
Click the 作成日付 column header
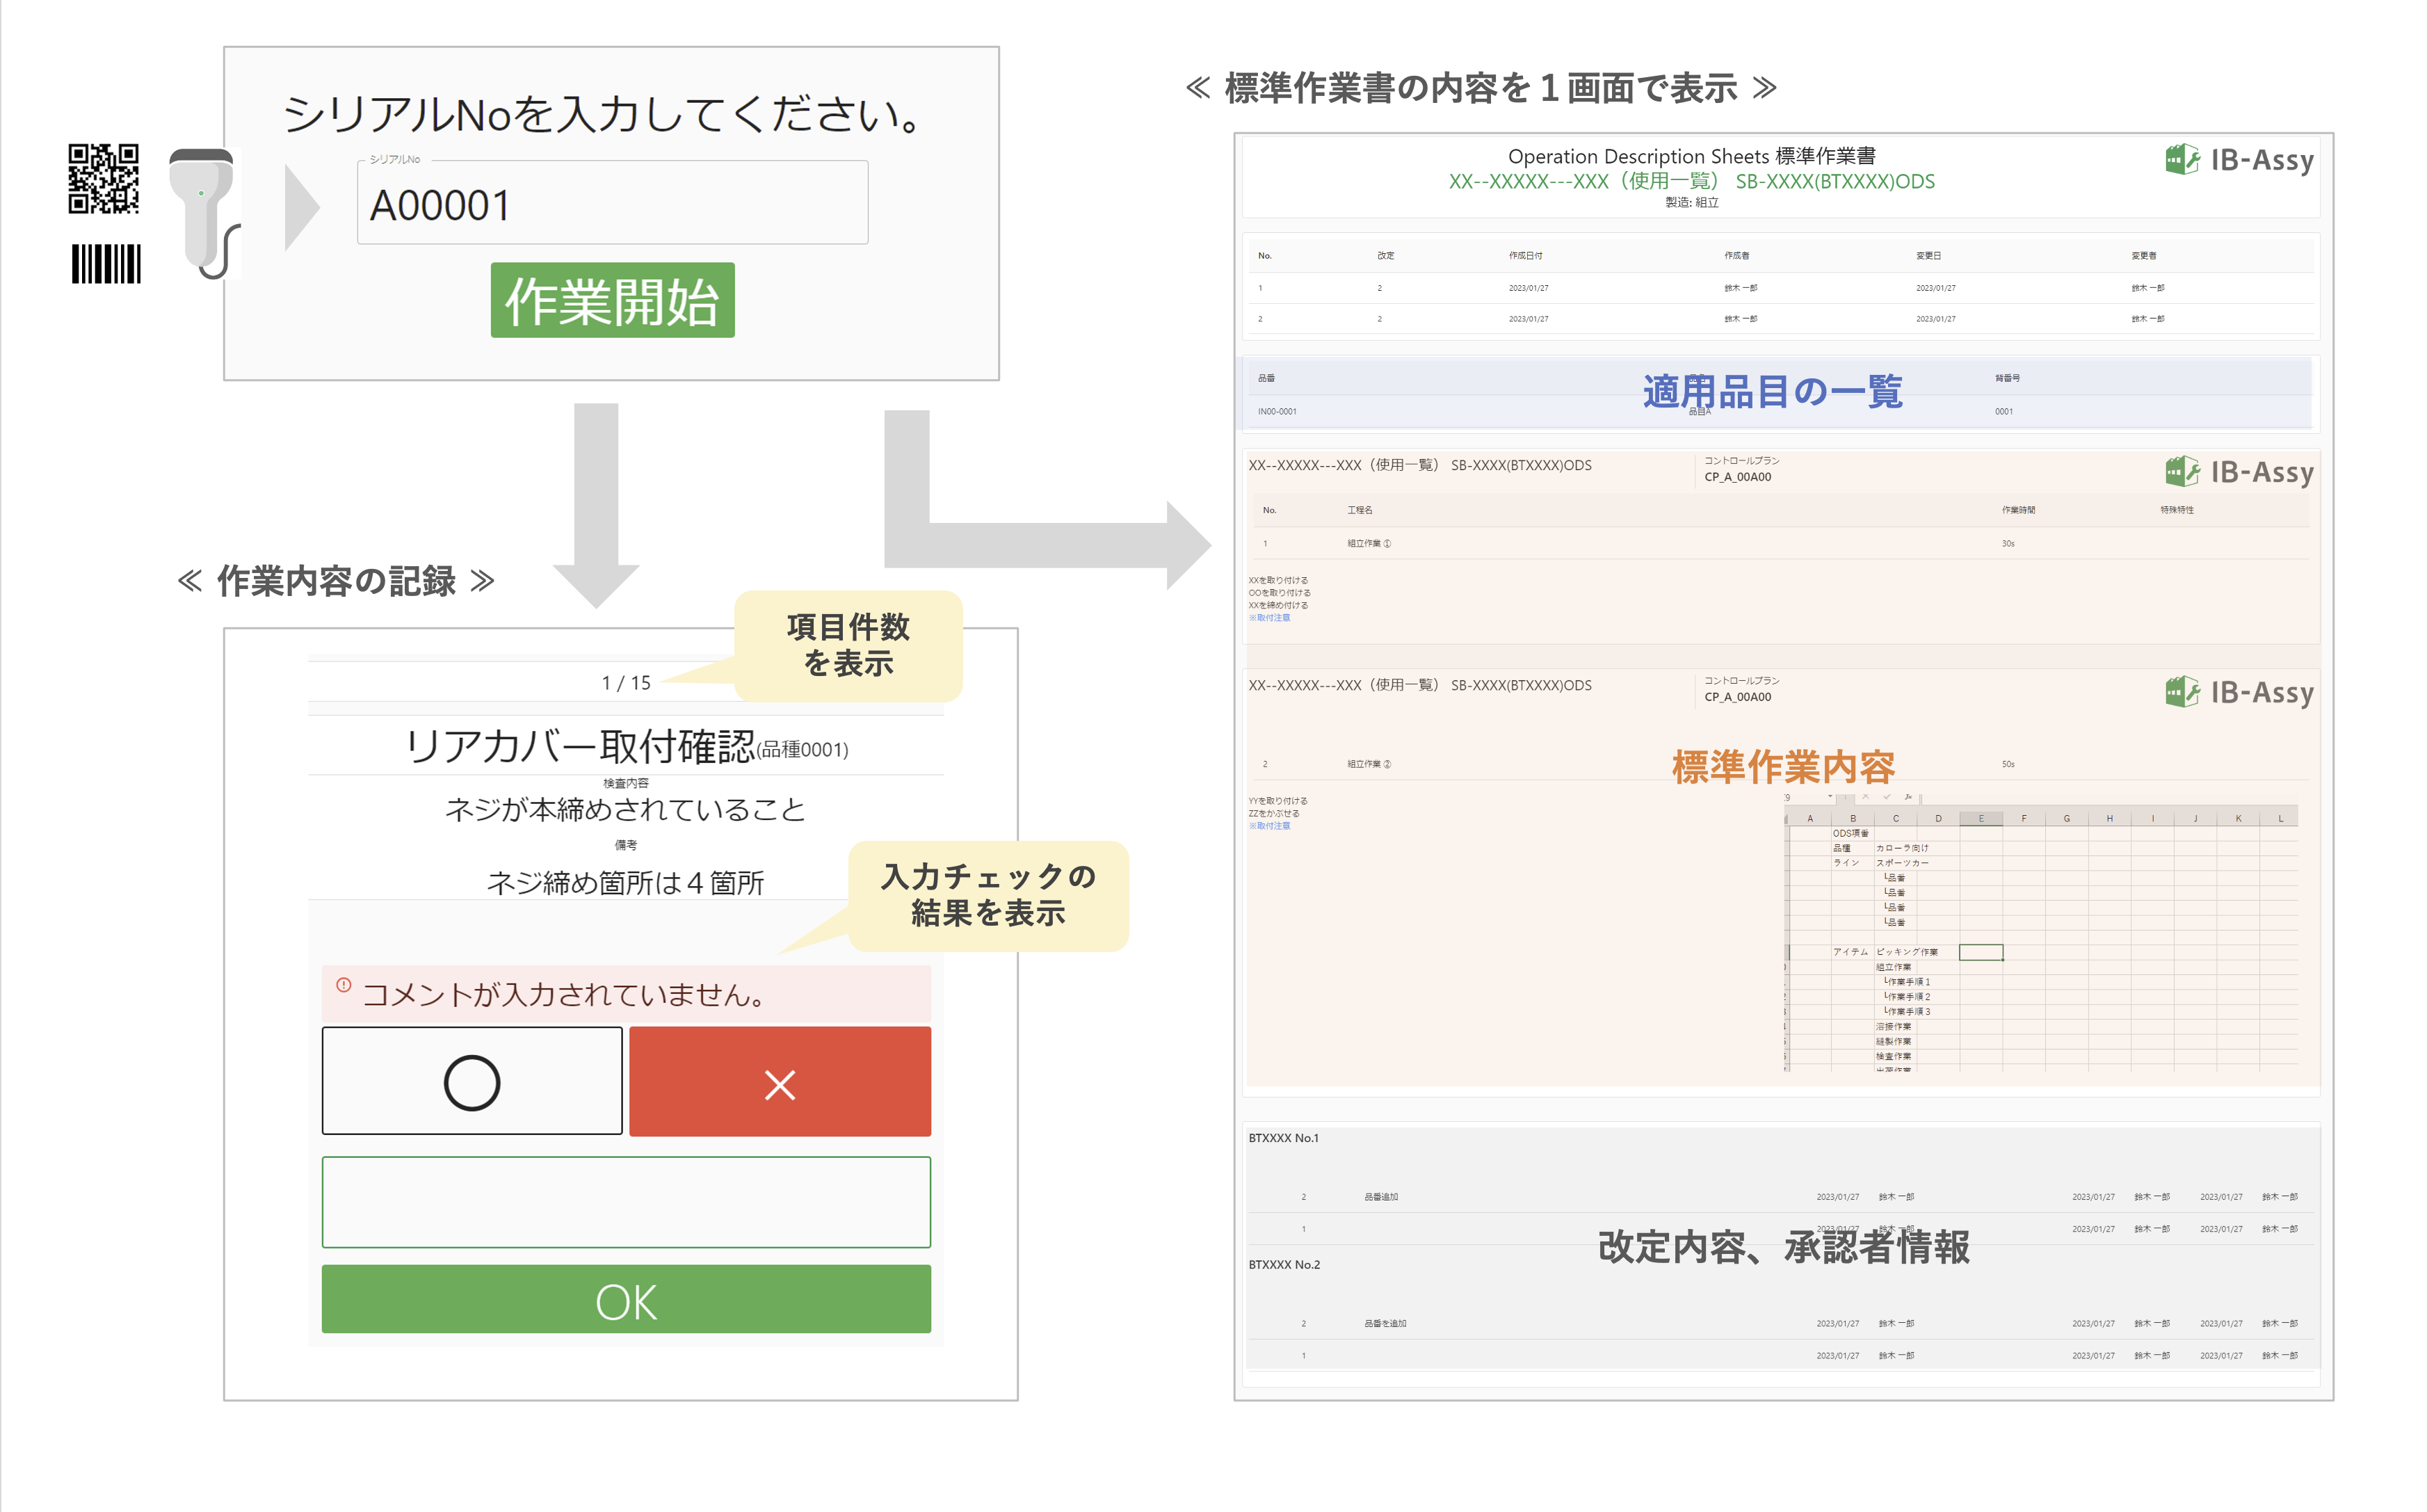1525,256
